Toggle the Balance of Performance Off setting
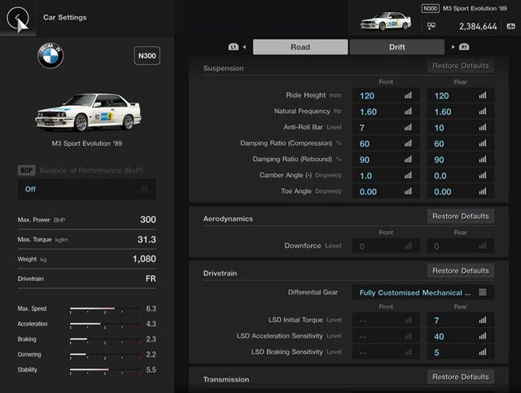 click(x=86, y=189)
